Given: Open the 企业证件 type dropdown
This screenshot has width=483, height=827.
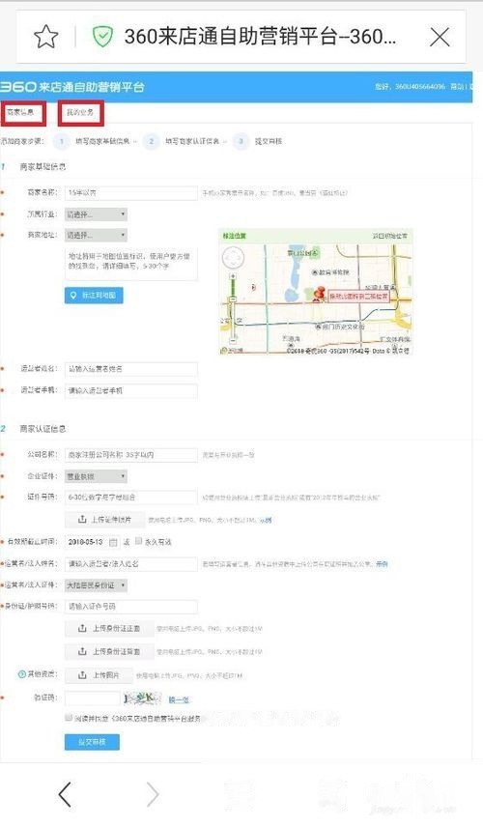Looking at the screenshot, I should tap(96, 476).
